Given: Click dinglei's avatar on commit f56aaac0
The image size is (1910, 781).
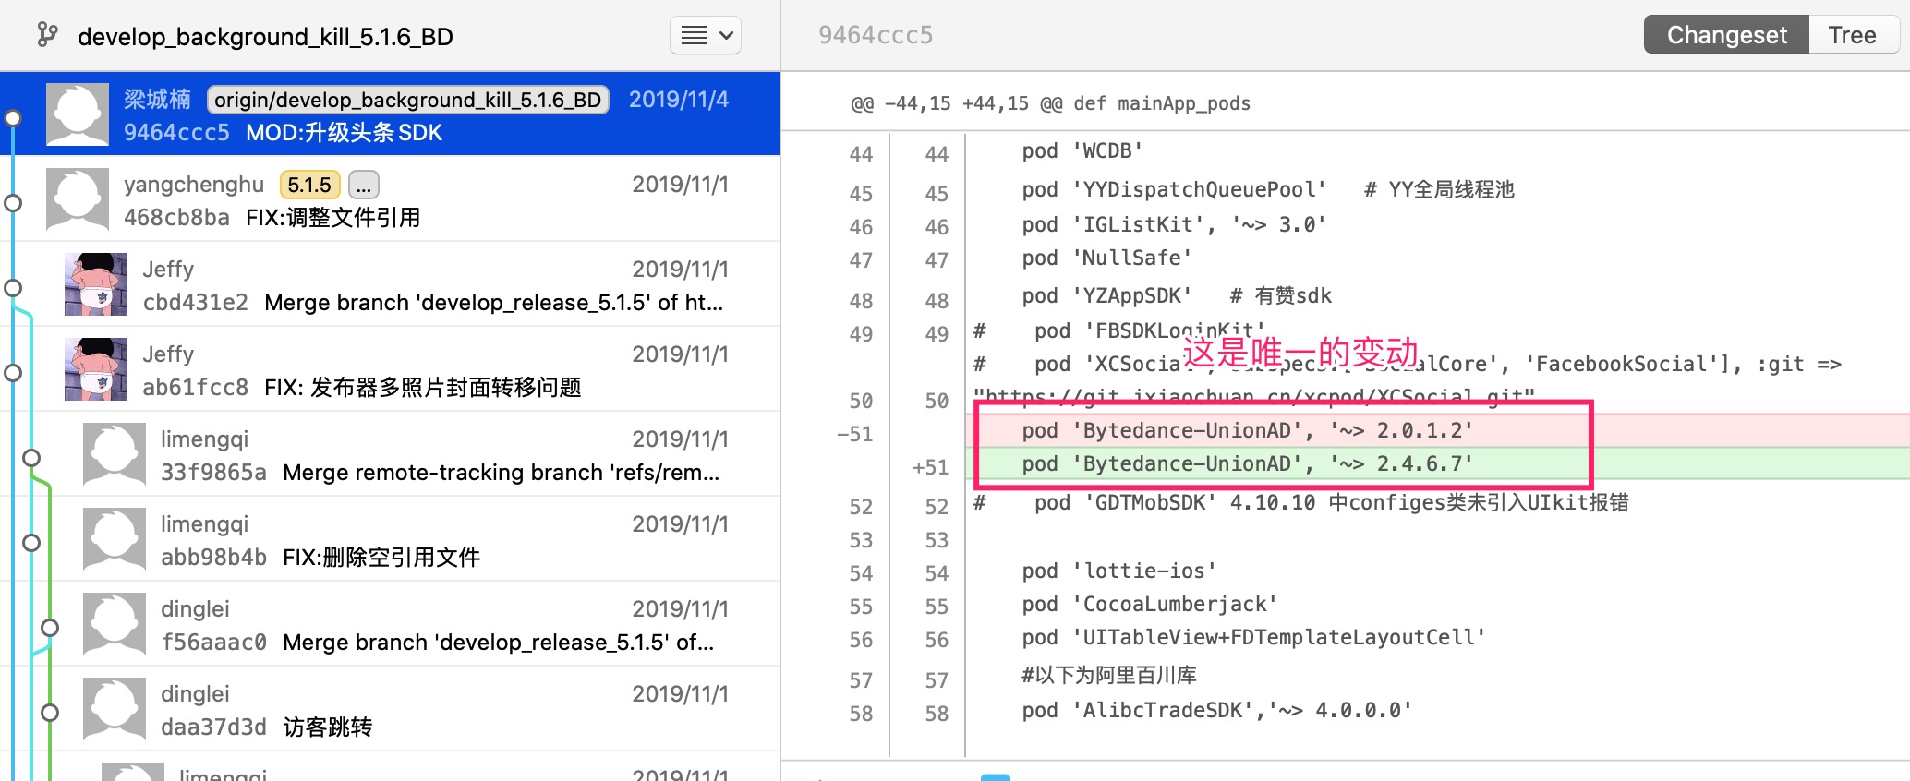Looking at the screenshot, I should (x=115, y=624).
